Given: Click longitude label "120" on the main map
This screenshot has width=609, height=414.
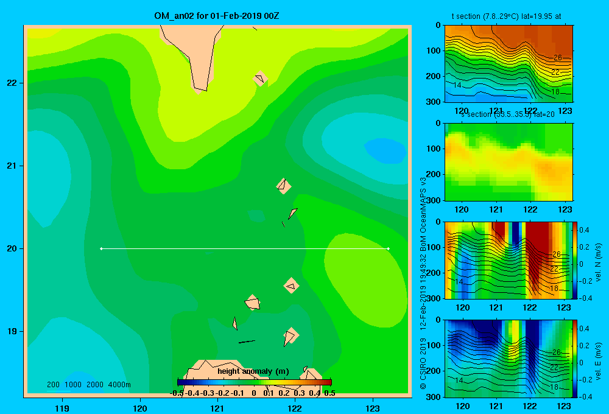Looking at the screenshot, I should coord(140,408).
